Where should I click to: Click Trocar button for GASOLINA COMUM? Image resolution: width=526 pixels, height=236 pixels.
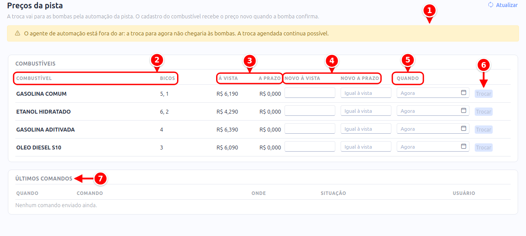coord(483,94)
